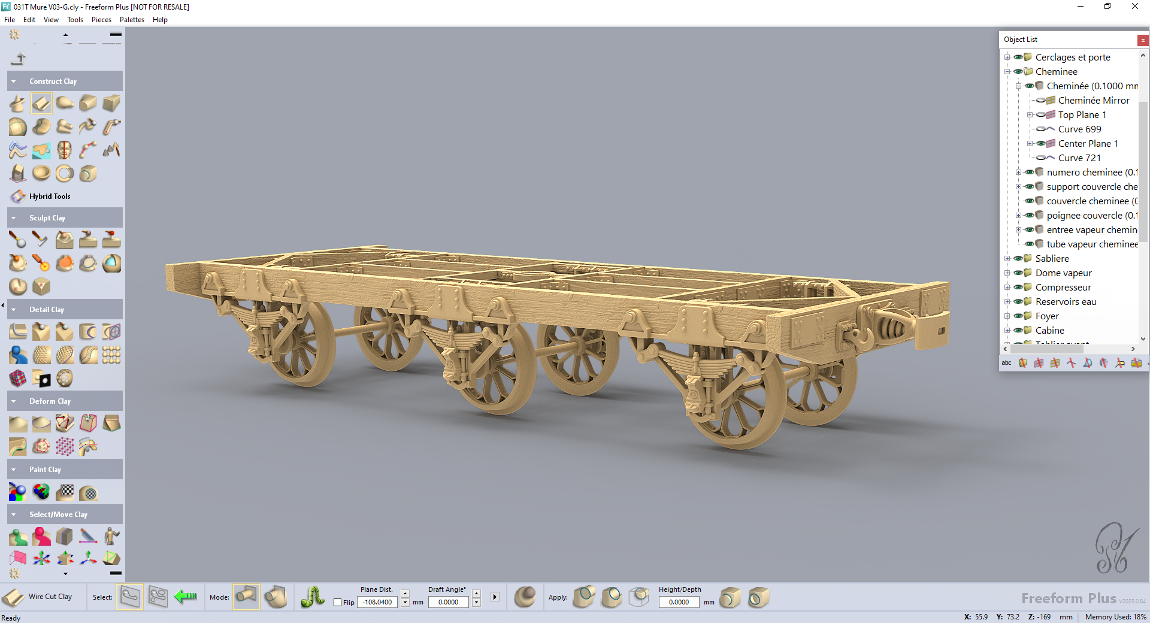Expand the Dome vapeur folder

click(x=1007, y=273)
